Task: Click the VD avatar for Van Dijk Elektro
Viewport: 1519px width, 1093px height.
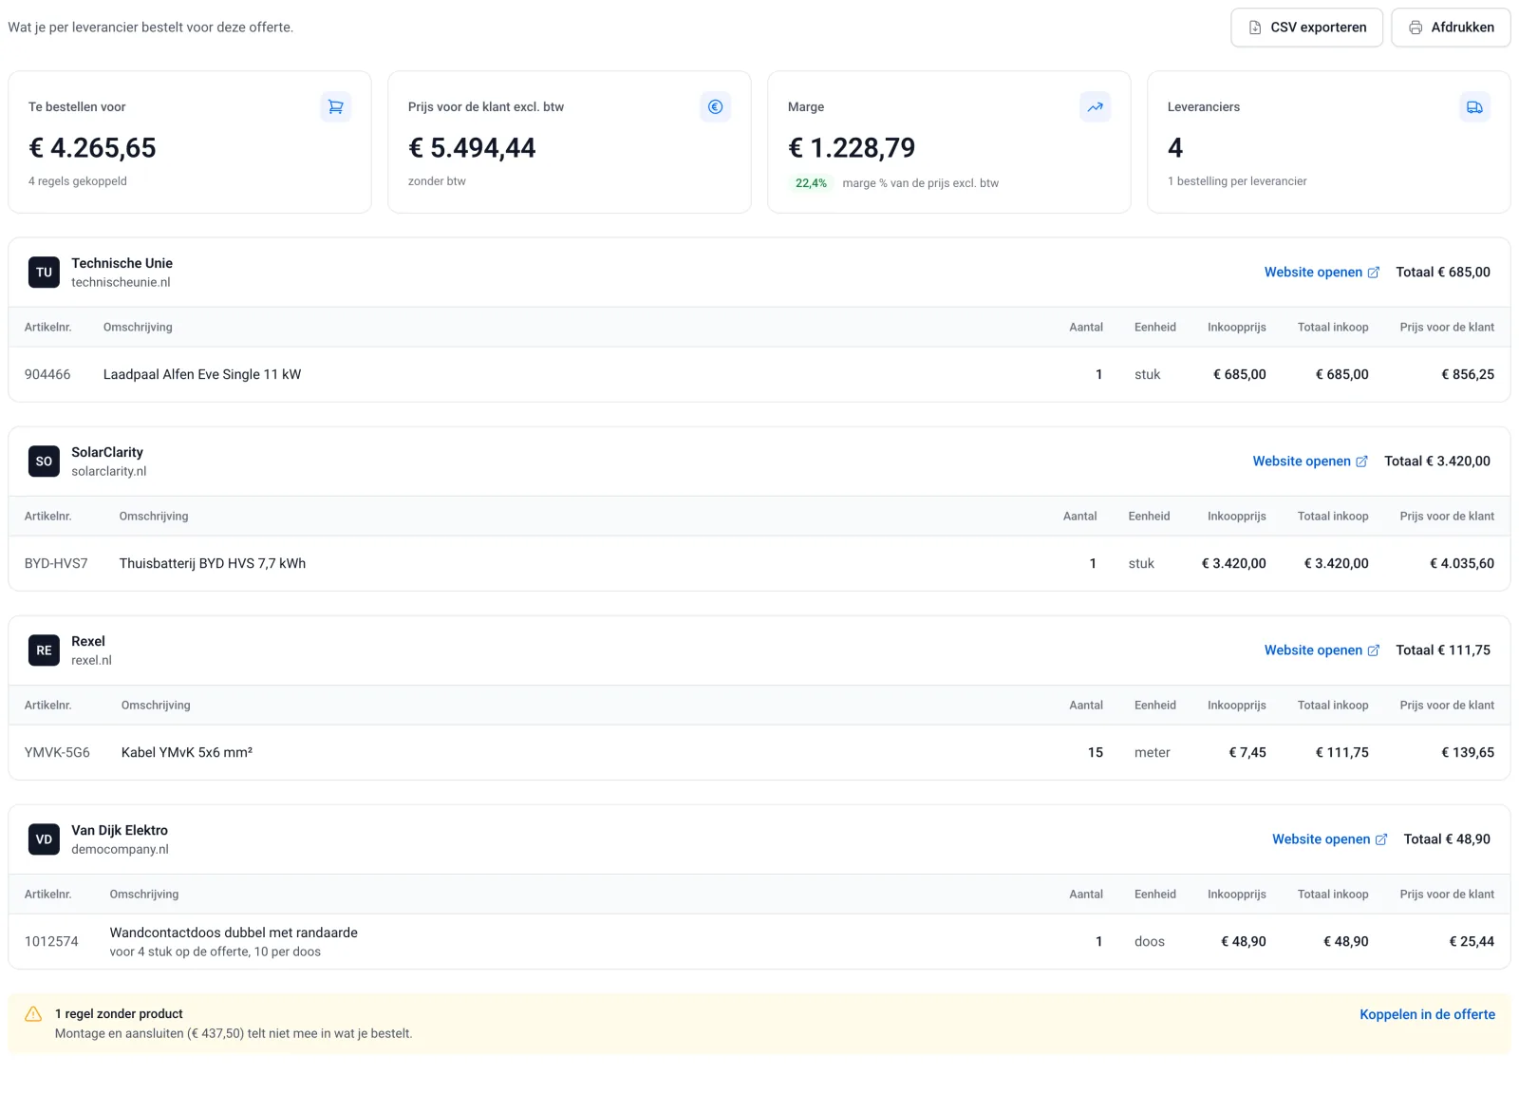Action: [x=44, y=839]
